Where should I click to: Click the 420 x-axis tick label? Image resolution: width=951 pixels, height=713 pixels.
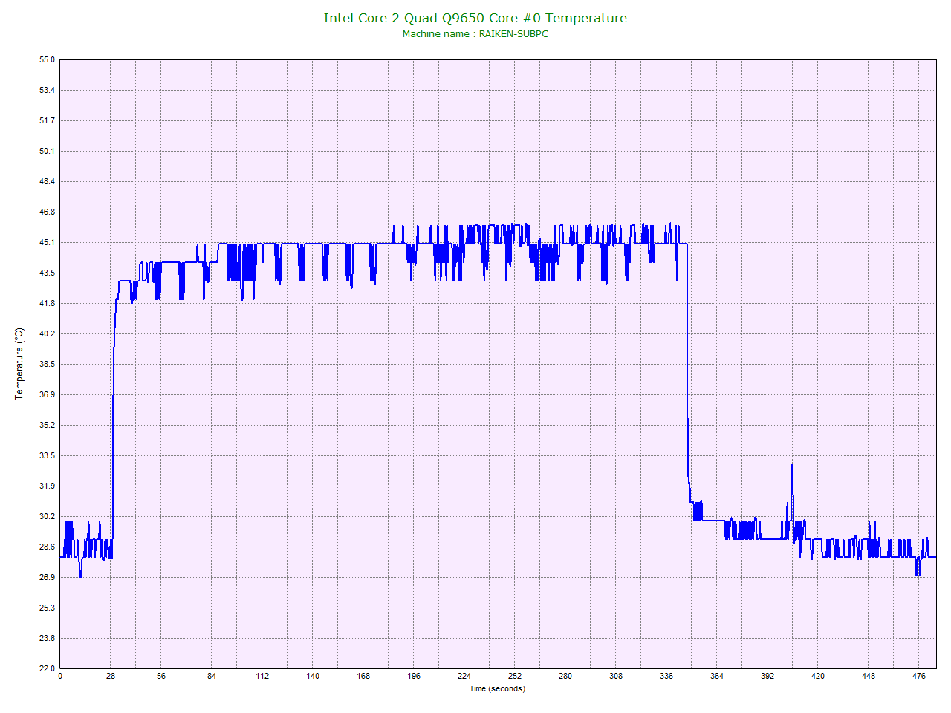pos(818,676)
